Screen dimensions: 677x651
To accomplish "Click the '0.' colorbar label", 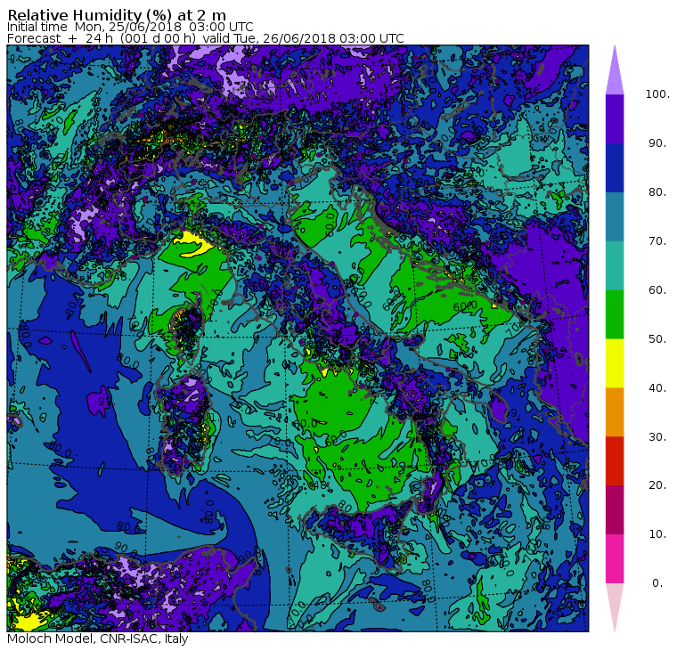I will click(657, 583).
